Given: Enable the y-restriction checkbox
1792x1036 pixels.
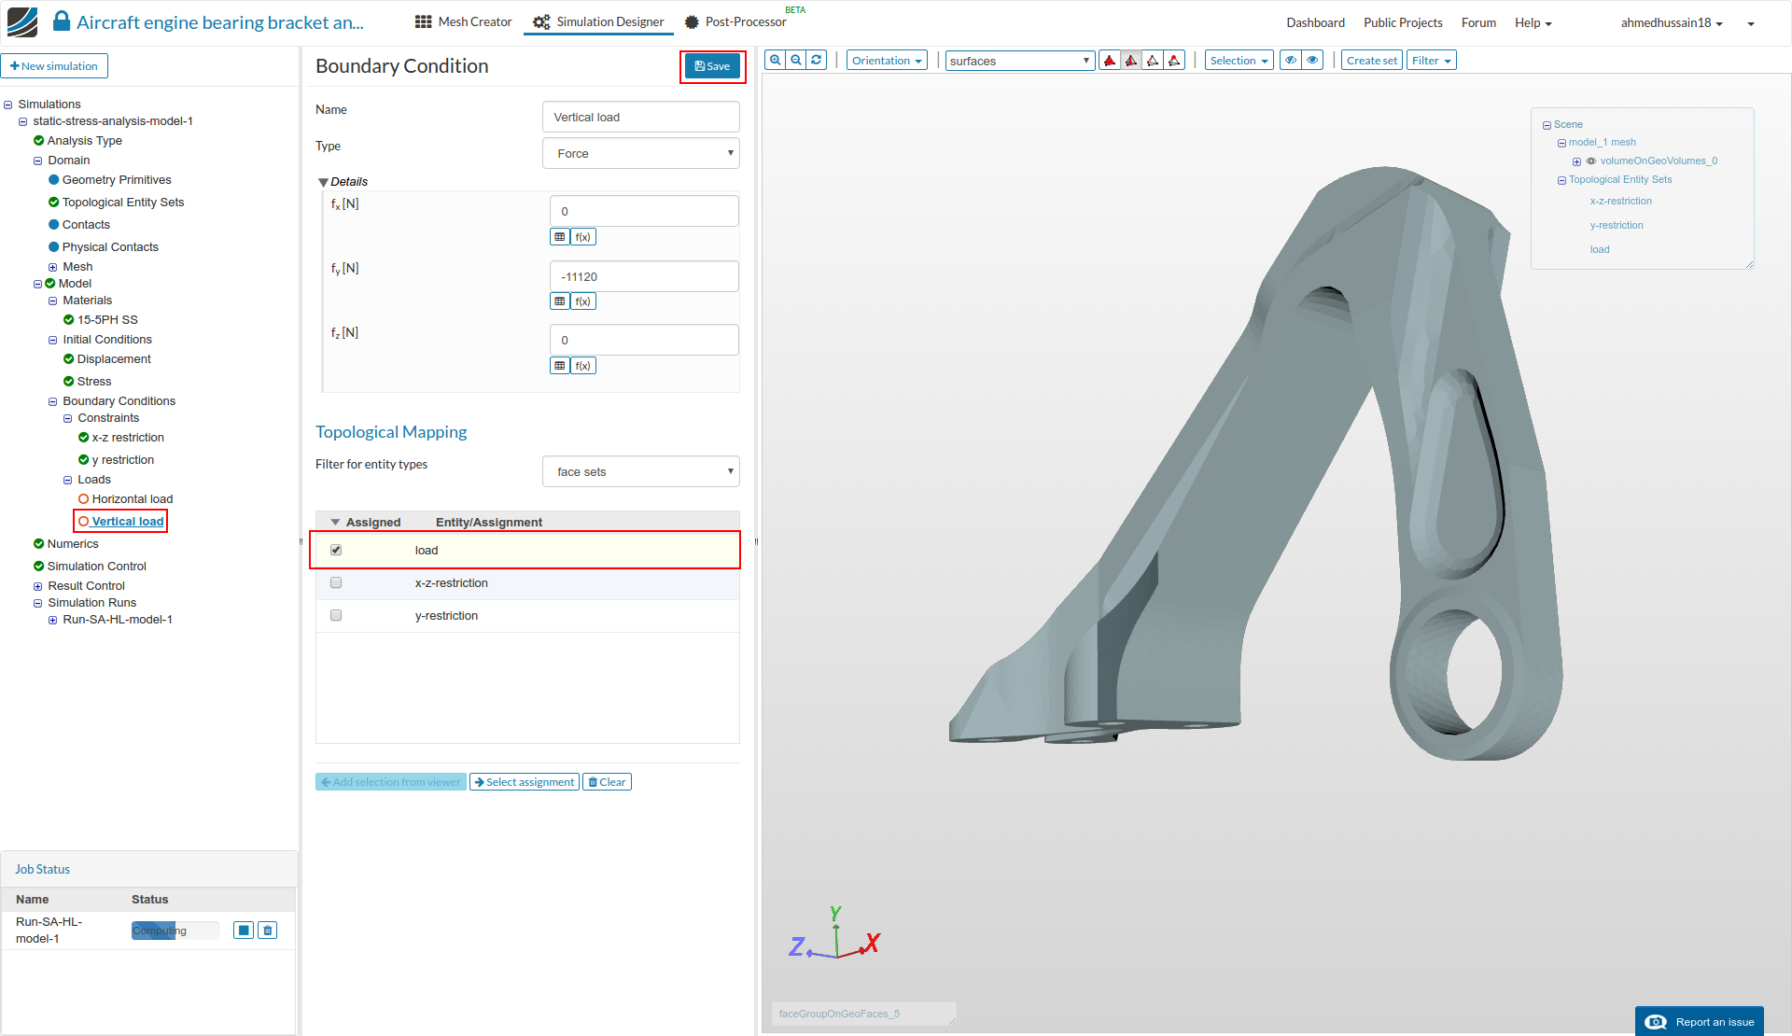Looking at the screenshot, I should pyautogui.click(x=336, y=616).
